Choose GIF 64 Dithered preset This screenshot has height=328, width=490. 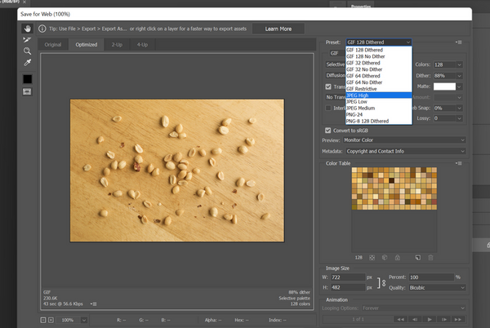tap(379, 76)
